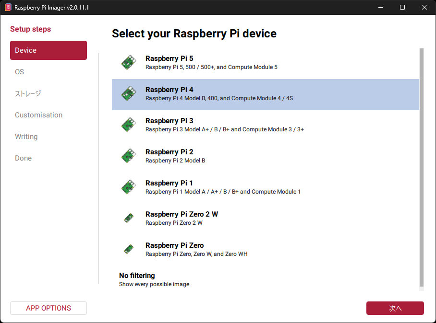Close the Raspberry Pi Imager window
Screen dimensions: 436x323
424,8
